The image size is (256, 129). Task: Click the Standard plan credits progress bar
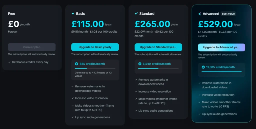coord(158,68)
